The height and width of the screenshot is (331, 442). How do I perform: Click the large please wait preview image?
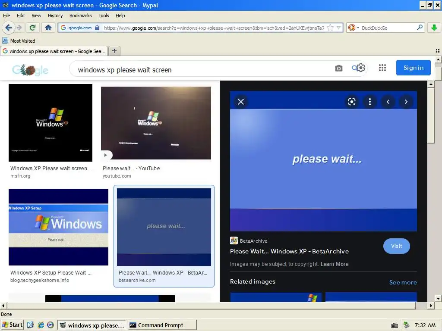click(x=323, y=161)
